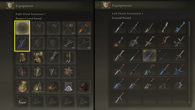Pick the highlighted blue Crystal Sword in list
The width and height of the screenshot is (195, 110).
tap(149, 55)
